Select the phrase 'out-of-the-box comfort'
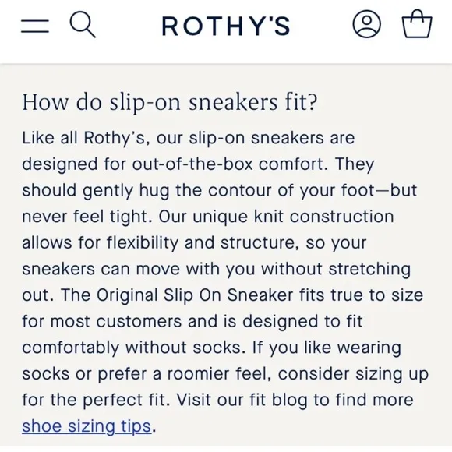Screen dimensions: 452x452 tap(229, 164)
